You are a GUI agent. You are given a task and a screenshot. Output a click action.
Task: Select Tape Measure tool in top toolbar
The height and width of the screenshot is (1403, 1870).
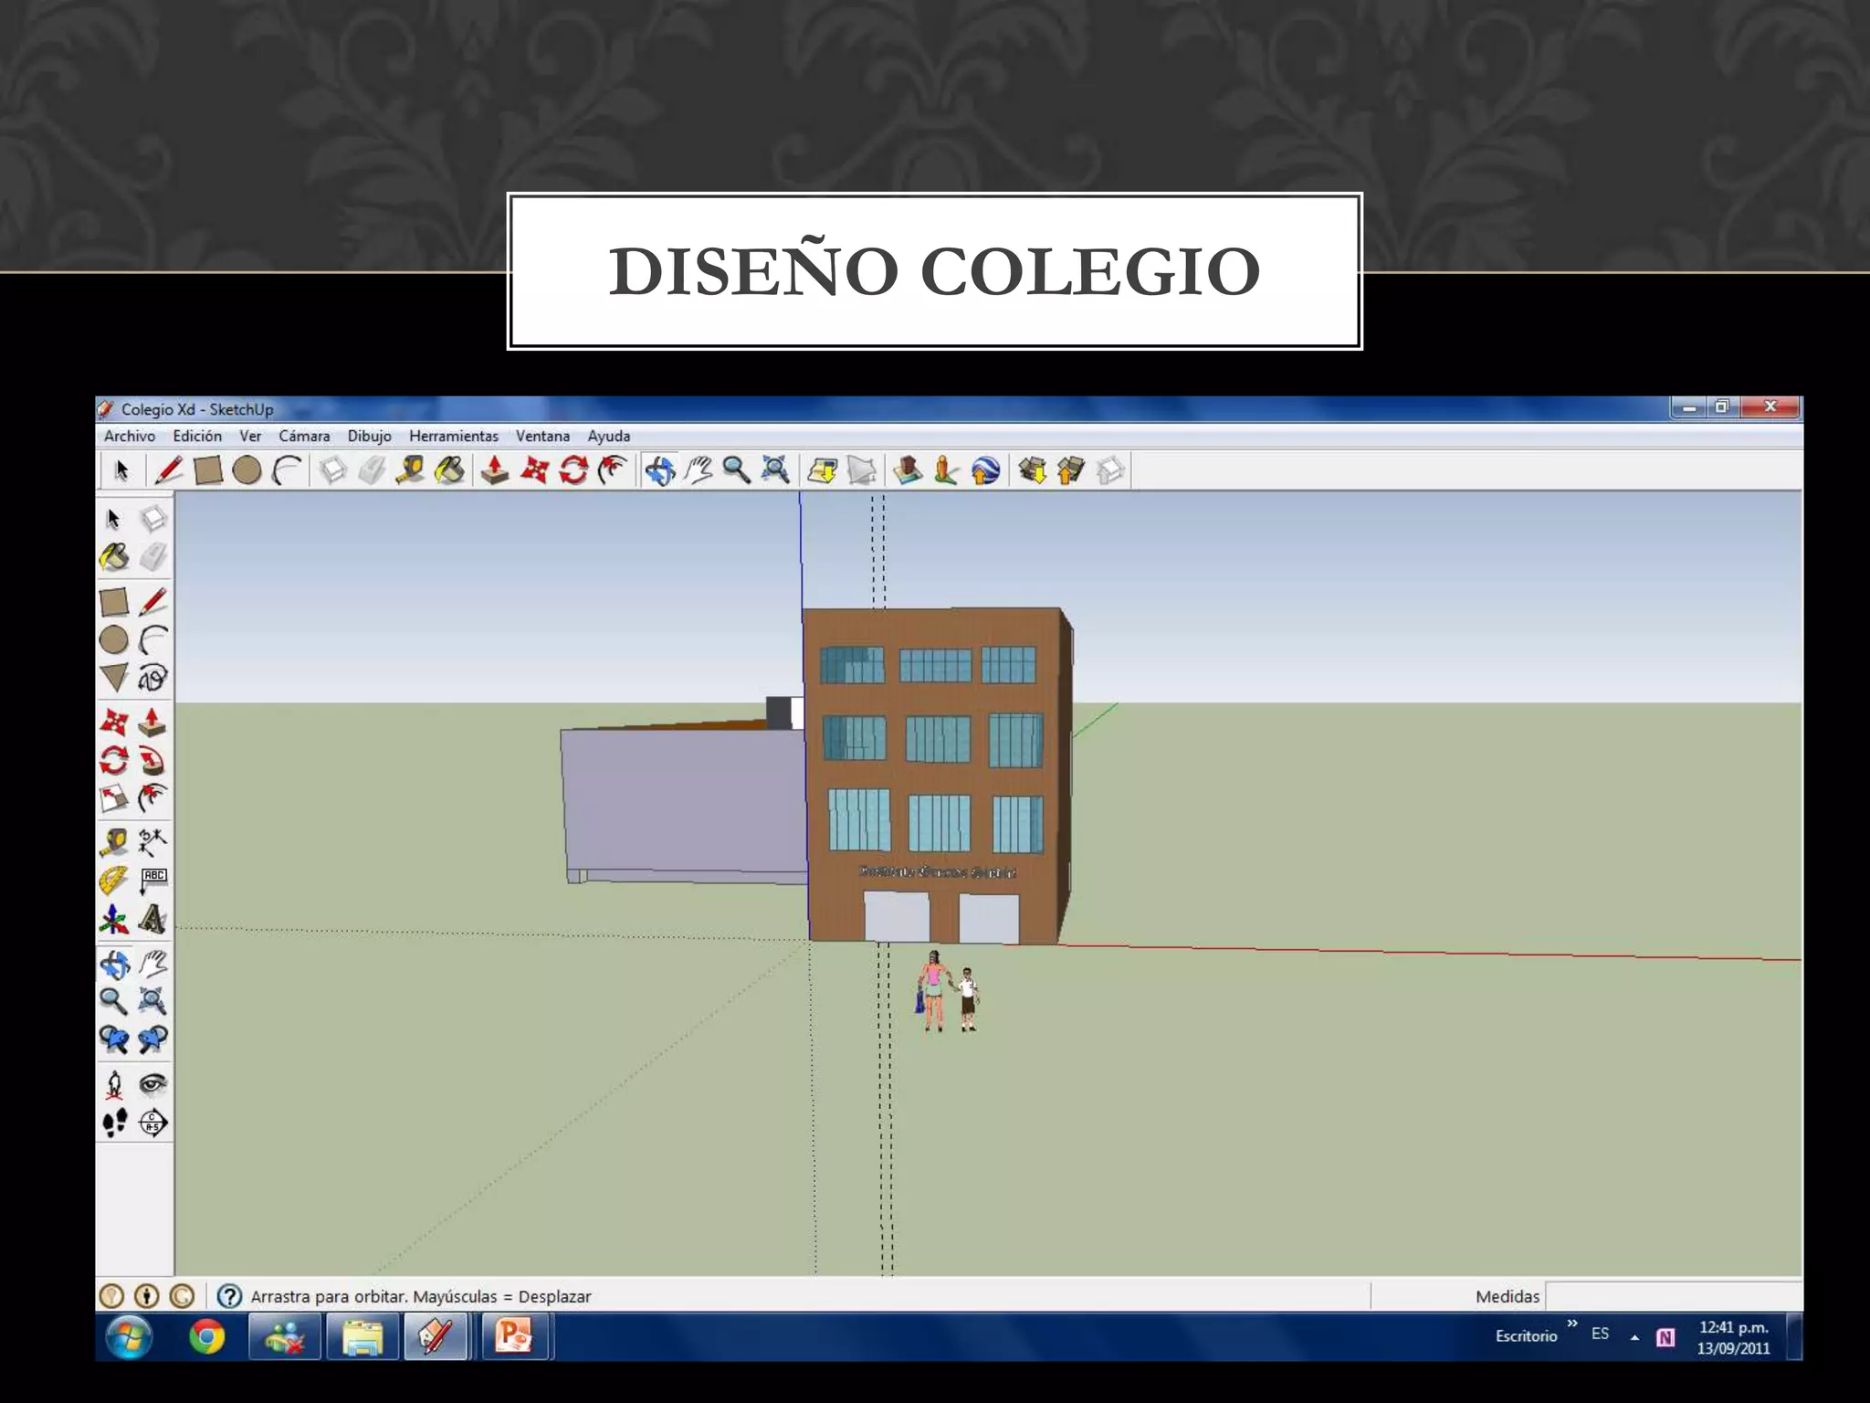click(x=410, y=470)
